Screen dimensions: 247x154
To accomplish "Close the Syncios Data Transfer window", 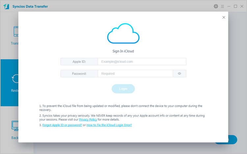I will tap(242, 6).
